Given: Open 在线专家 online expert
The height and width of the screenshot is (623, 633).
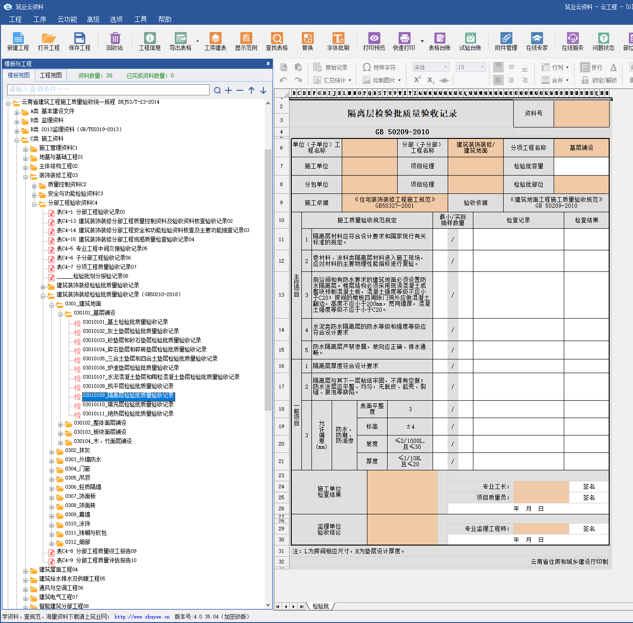Looking at the screenshot, I should [537, 41].
